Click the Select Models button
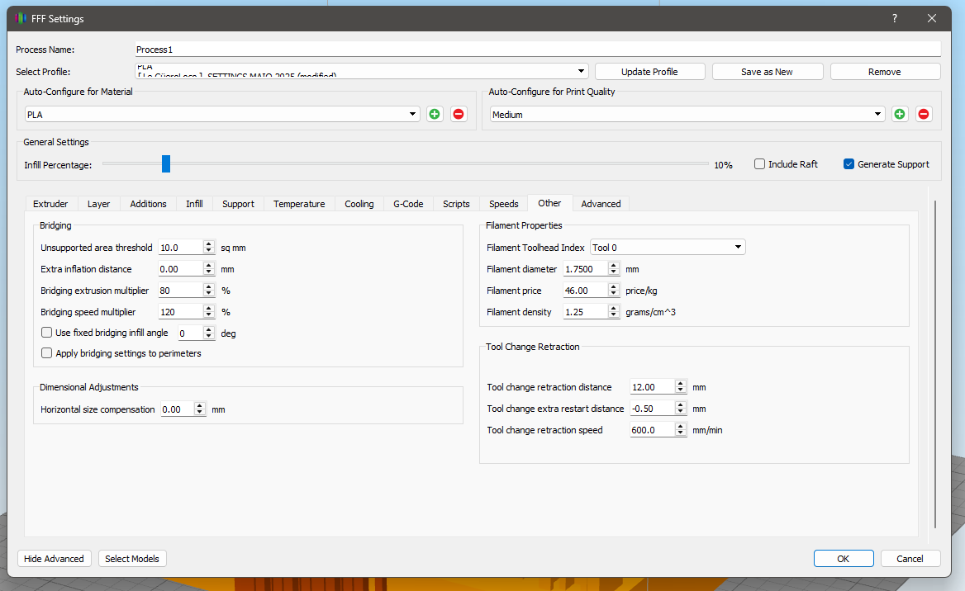The image size is (965, 591). click(132, 559)
